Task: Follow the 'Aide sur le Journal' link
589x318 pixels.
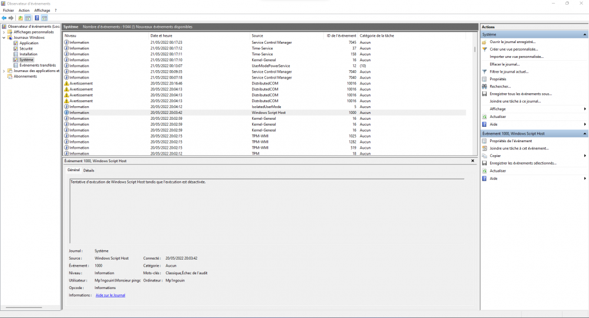Action: (x=111, y=296)
